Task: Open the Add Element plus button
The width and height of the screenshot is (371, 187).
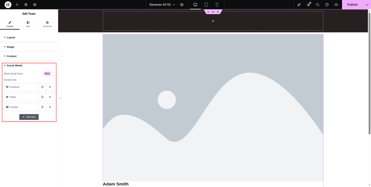Action: point(17,4)
